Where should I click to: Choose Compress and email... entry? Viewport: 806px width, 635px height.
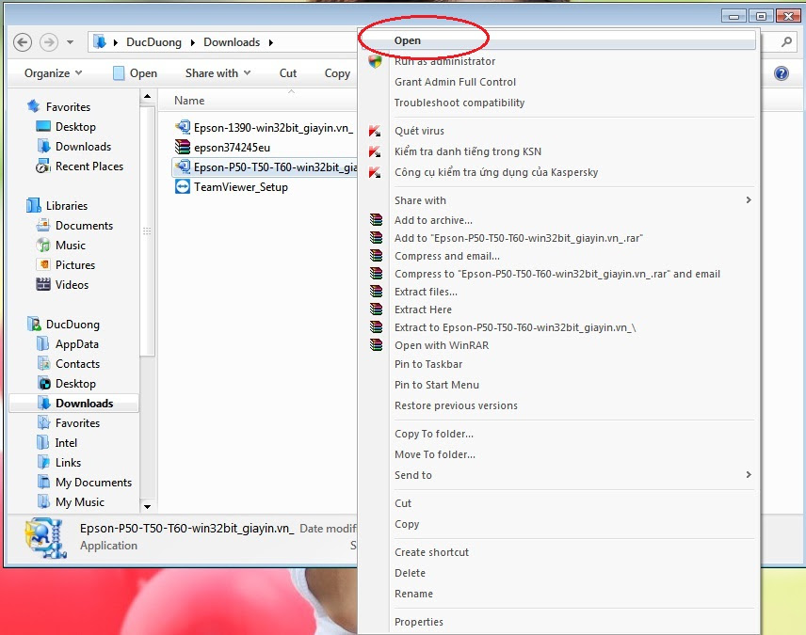[x=447, y=256]
